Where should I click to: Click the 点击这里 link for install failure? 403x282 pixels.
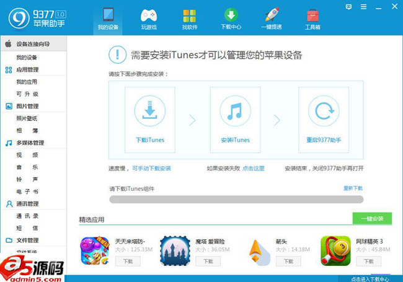coord(254,169)
